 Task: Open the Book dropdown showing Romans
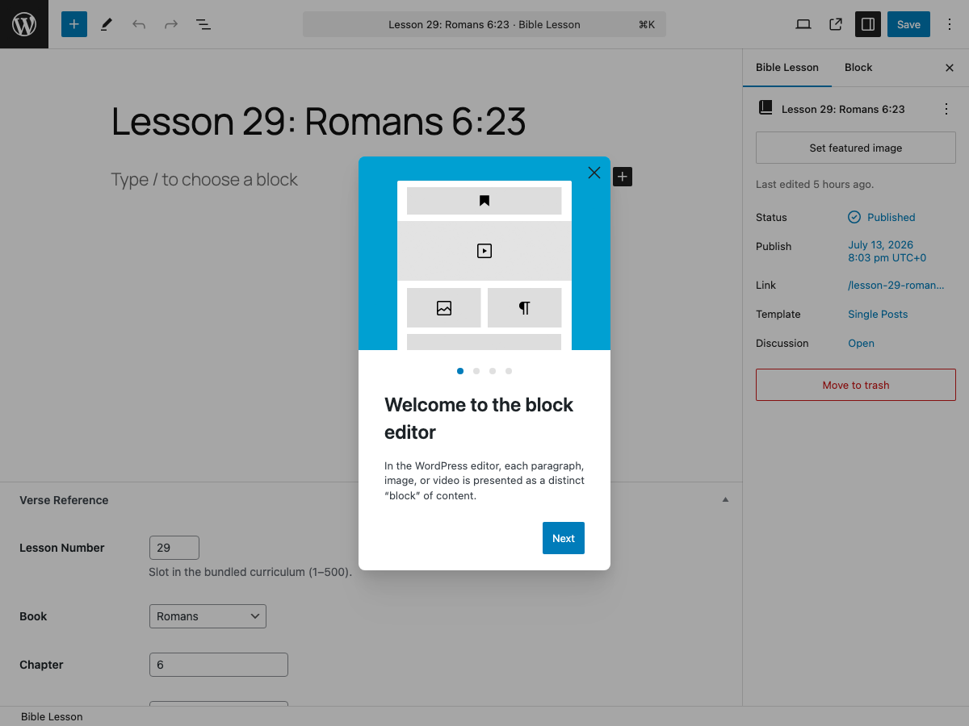208,616
